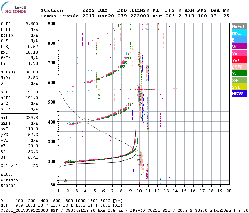Screen dimensions: 249x213
Task: Click the Campo Grande station name
Action: coord(59,16)
